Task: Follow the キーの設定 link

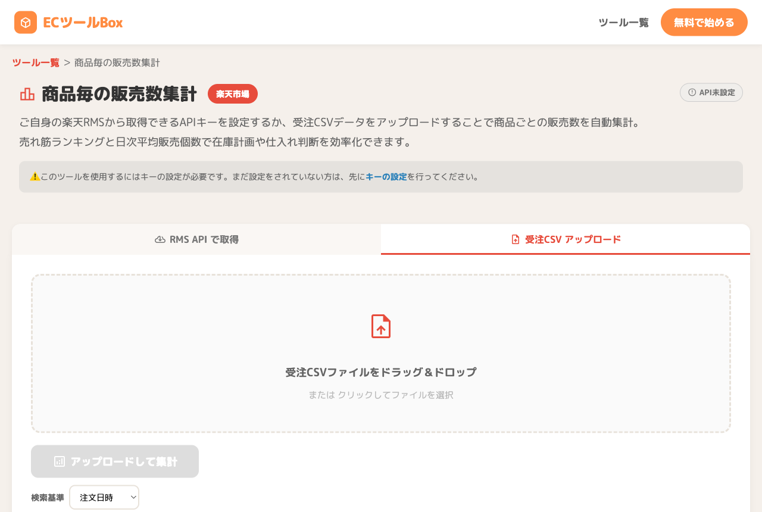Action: click(x=386, y=177)
